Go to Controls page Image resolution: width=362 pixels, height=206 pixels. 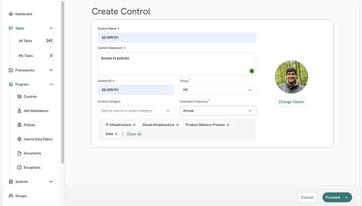pyautogui.click(x=30, y=96)
